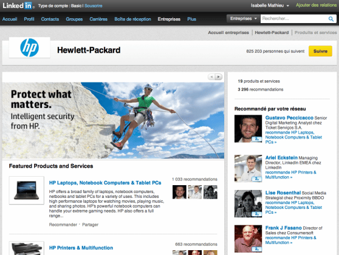Open the Entreprises search scope dropdown

[x=243, y=19]
